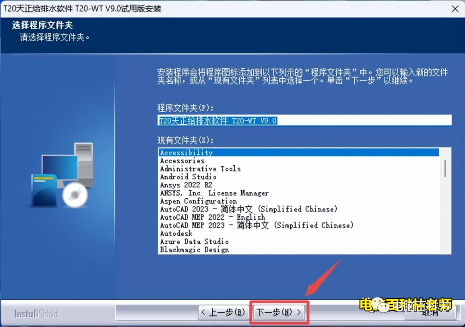
Task: Pick Ansys 2022 R2 folder
Action: pyautogui.click(x=299, y=185)
